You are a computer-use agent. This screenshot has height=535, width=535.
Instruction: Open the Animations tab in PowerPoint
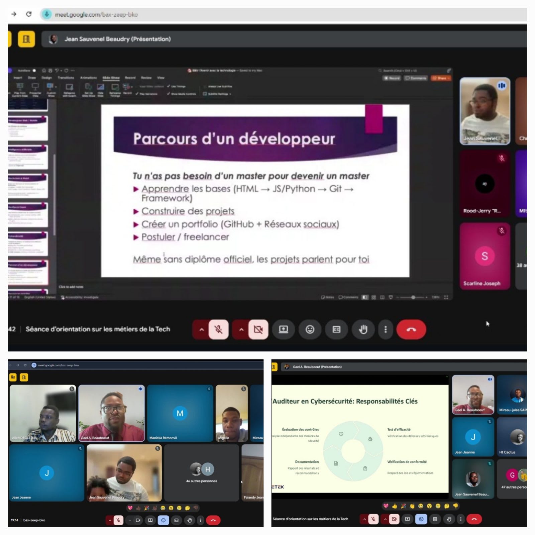[88, 78]
